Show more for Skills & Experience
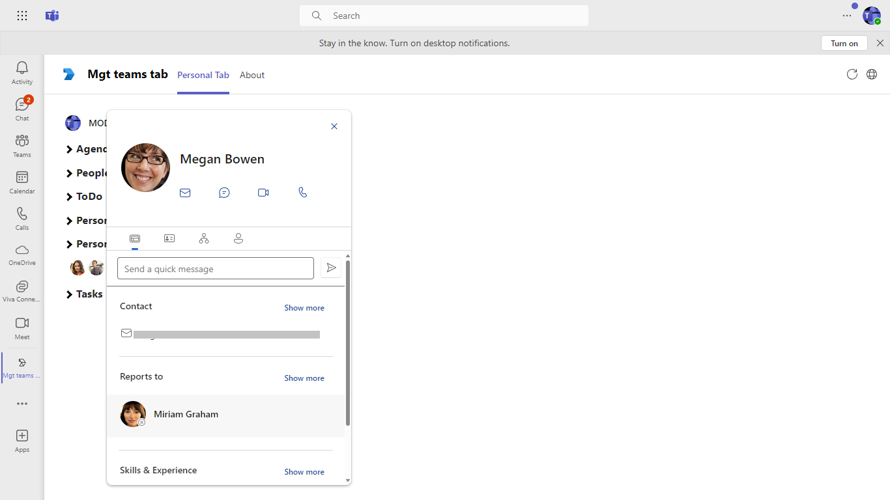This screenshot has width=890, height=500. coord(304,472)
